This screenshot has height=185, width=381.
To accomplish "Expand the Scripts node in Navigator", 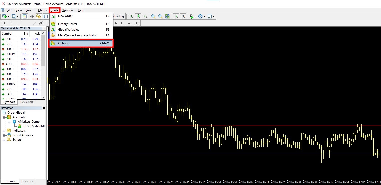I will pyautogui.click(x=4, y=140).
